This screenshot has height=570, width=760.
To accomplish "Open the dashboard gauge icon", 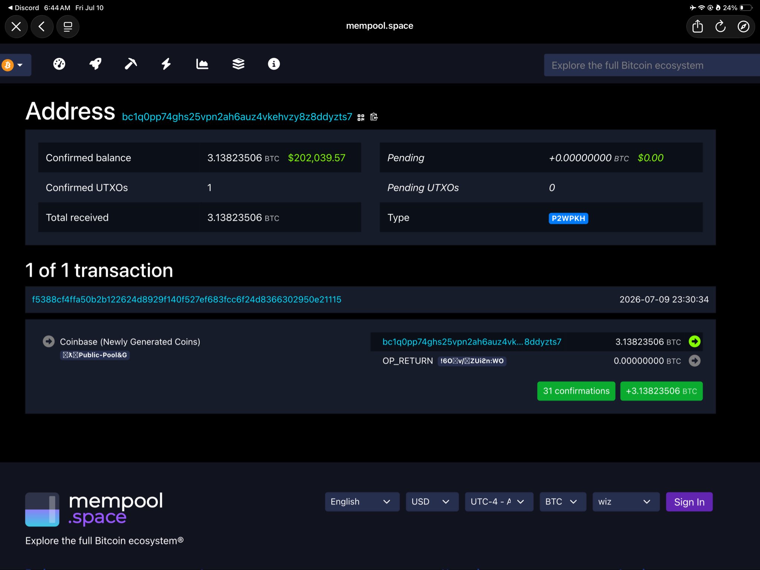I will (x=59, y=64).
